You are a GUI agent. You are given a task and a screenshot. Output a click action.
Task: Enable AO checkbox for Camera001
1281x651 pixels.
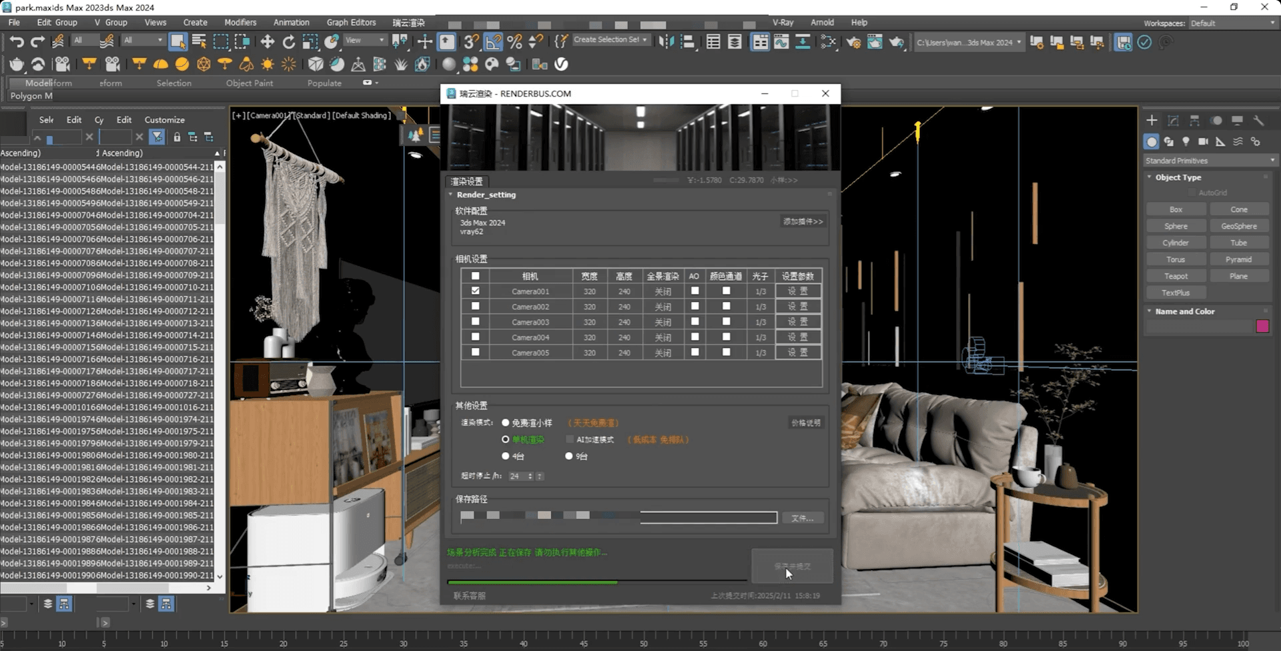tap(695, 291)
